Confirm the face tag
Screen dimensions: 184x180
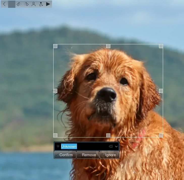[x=65, y=155]
